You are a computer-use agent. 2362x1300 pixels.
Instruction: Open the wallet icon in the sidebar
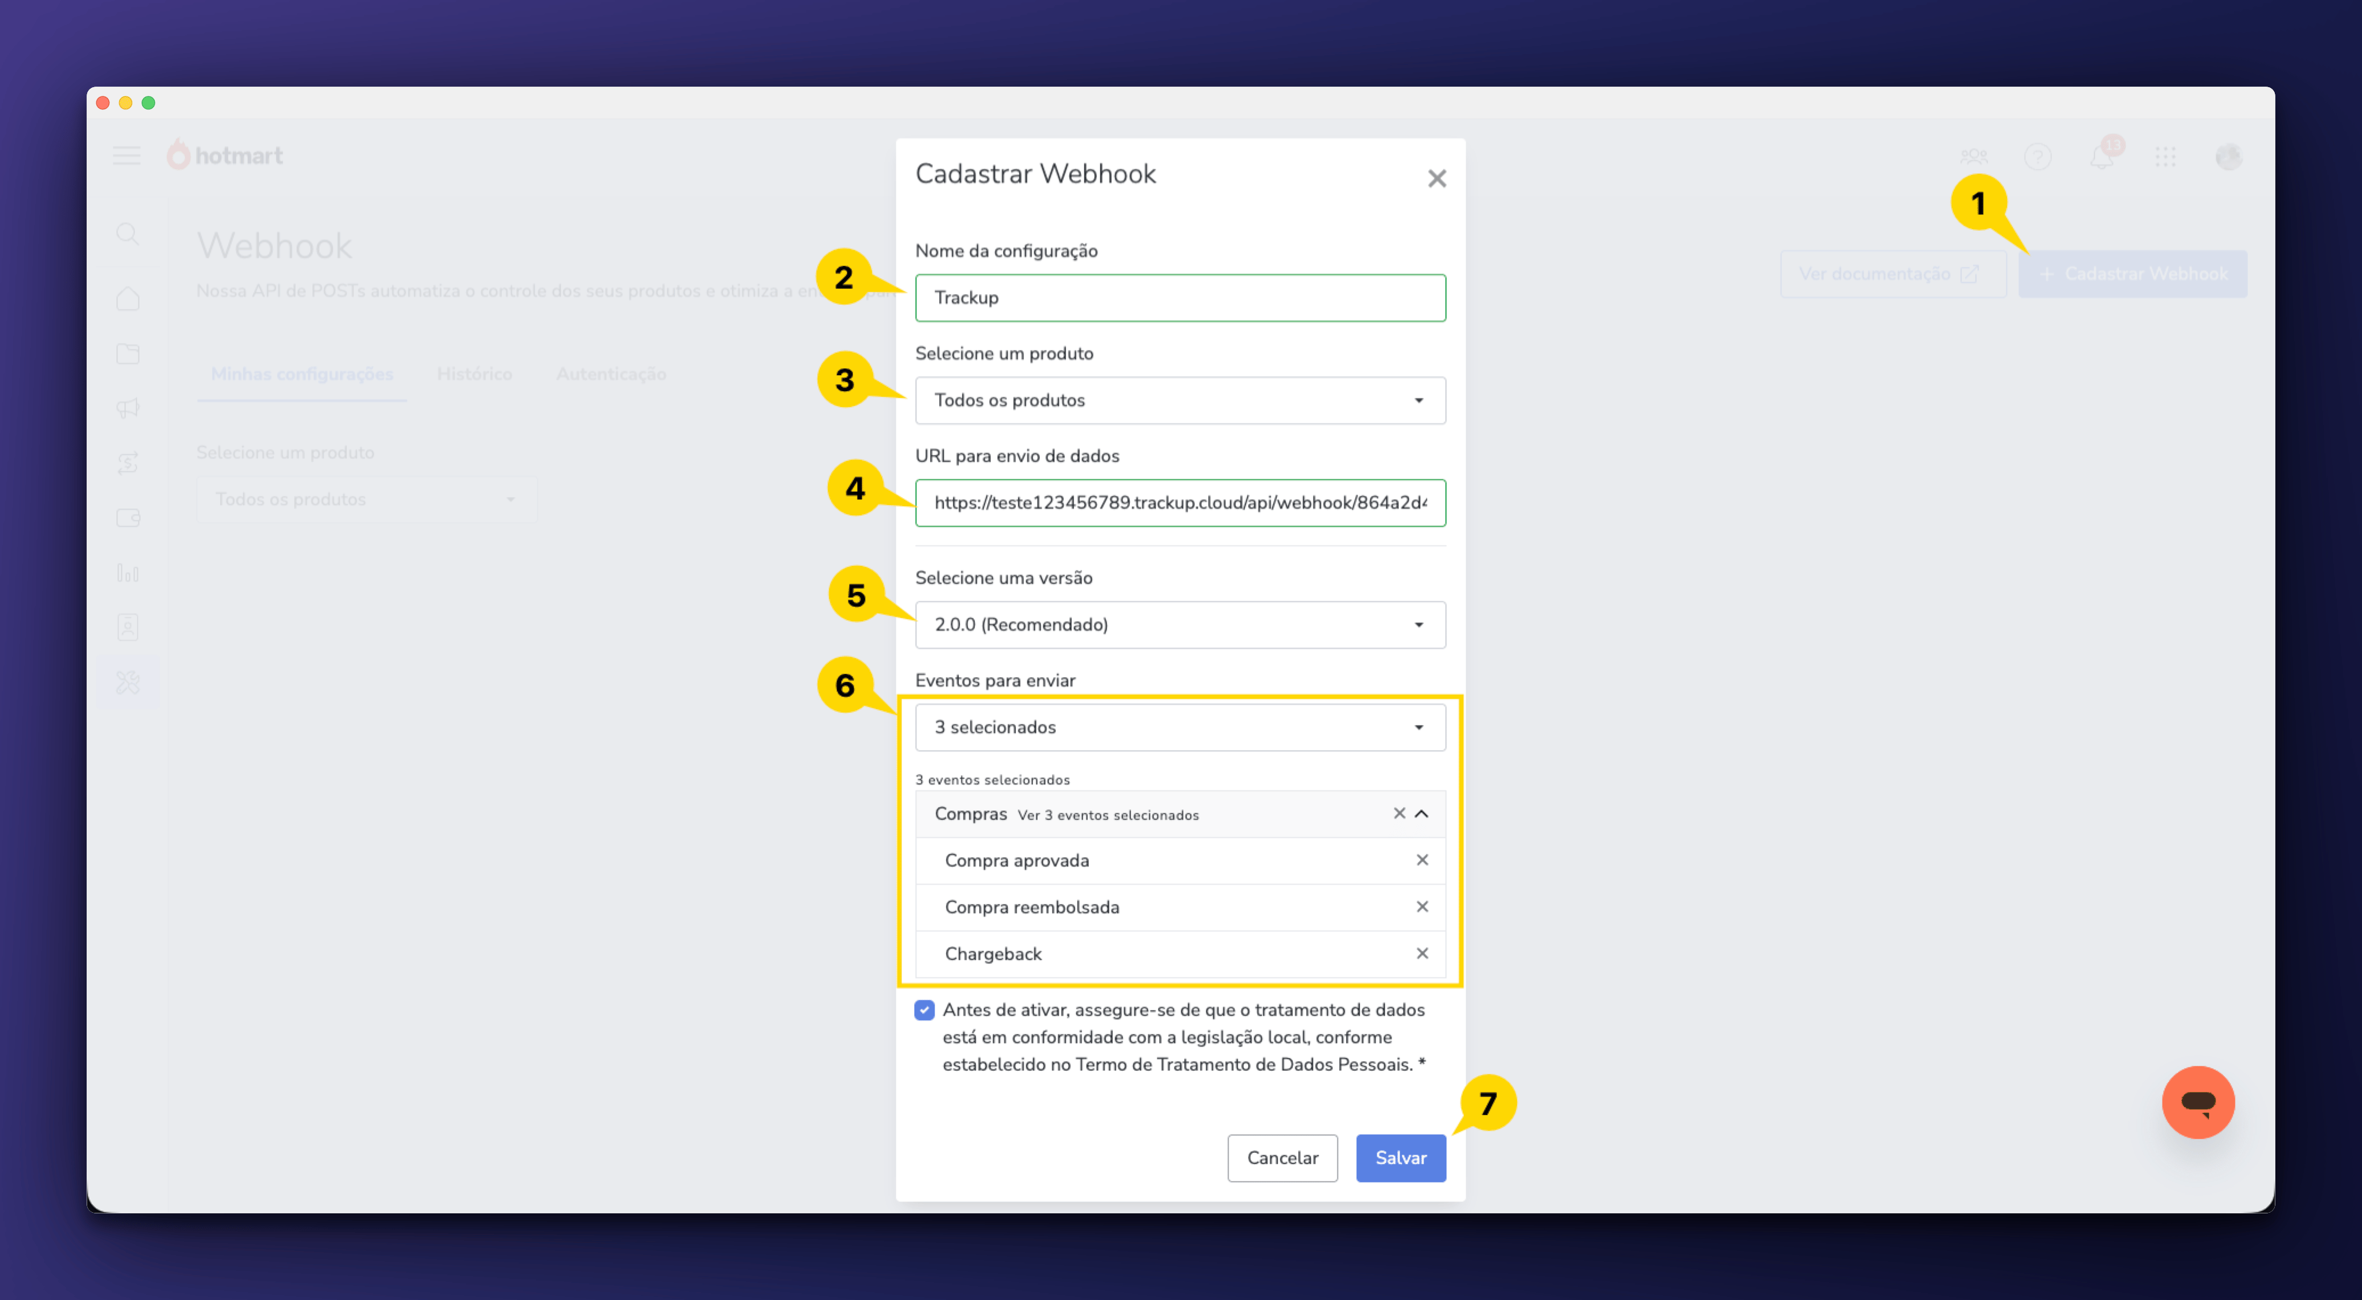[x=128, y=518]
